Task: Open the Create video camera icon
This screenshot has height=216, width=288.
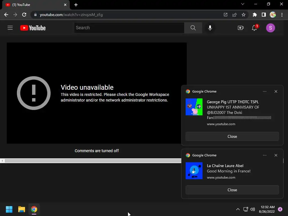Action: [x=241, y=28]
